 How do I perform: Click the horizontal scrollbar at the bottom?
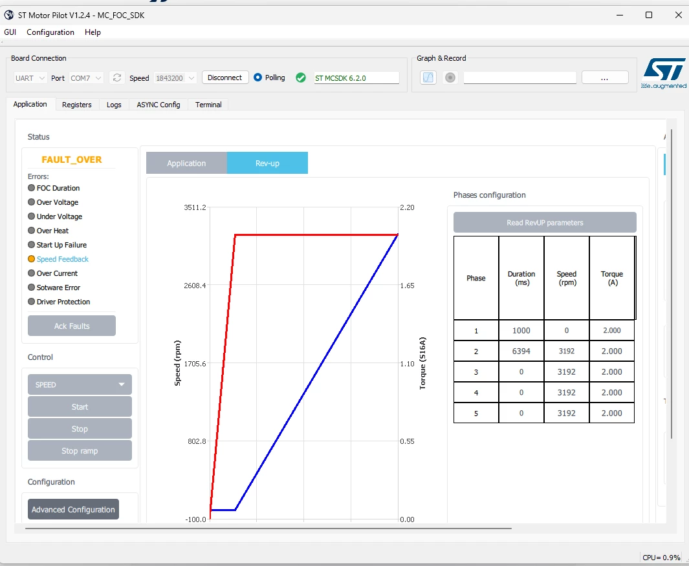[x=268, y=529]
